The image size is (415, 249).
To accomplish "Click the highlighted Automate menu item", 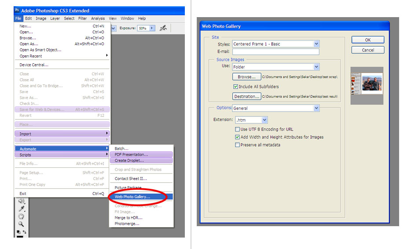I will coord(62,149).
